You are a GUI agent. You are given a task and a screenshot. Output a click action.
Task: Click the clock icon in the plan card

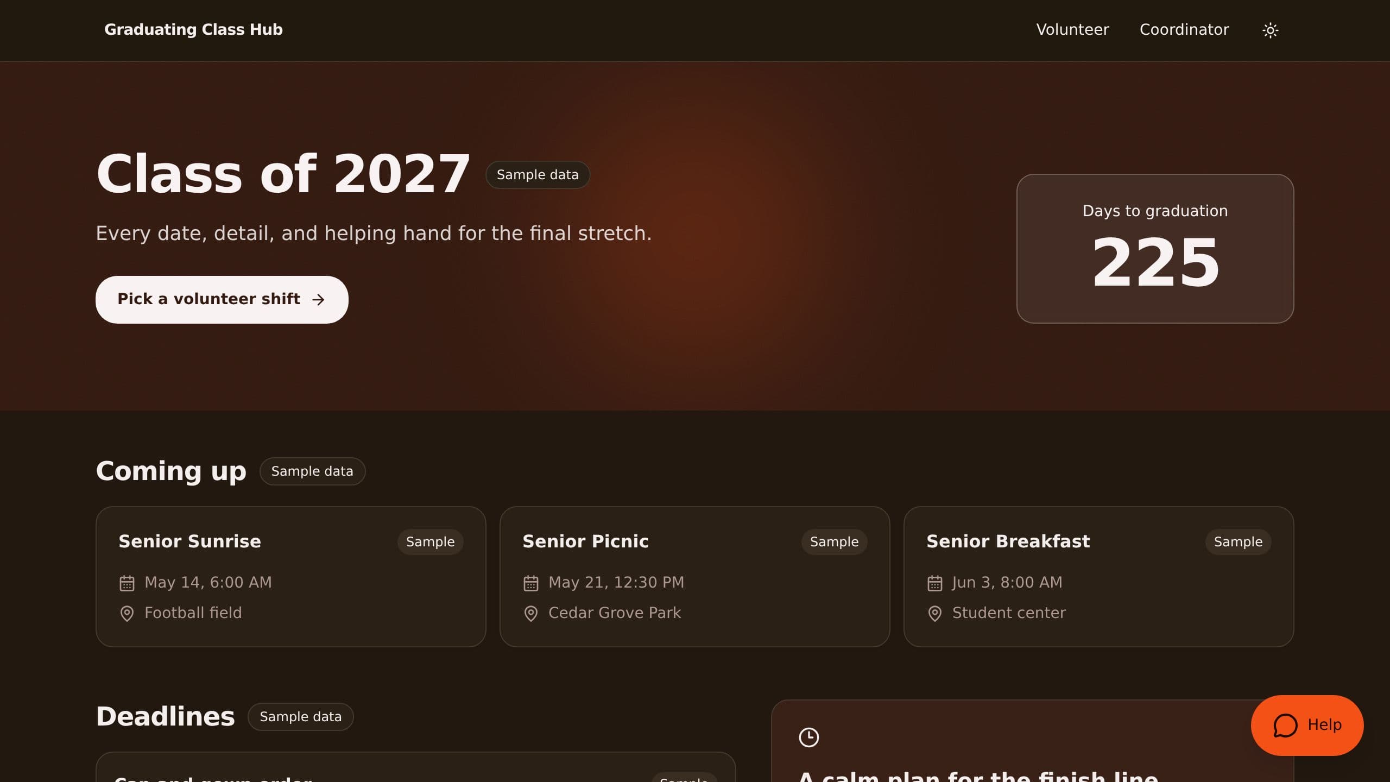point(808,737)
